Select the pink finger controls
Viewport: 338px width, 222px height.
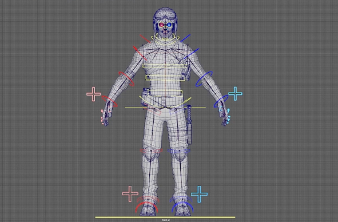click(102, 117)
